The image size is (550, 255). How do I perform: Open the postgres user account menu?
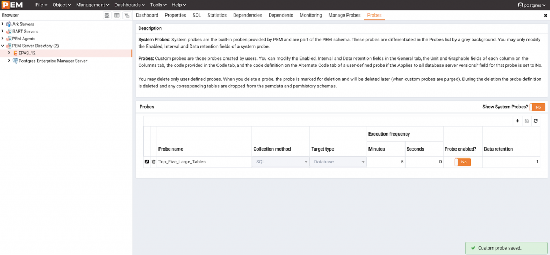point(532,5)
